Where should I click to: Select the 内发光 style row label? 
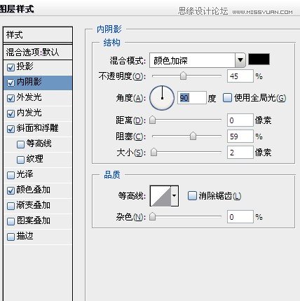pyautogui.click(x=29, y=113)
